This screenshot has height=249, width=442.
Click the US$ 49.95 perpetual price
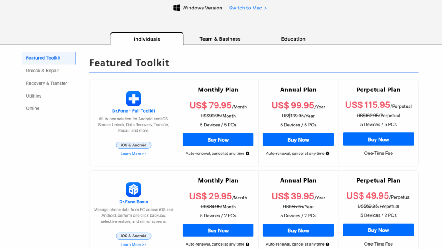(368, 195)
